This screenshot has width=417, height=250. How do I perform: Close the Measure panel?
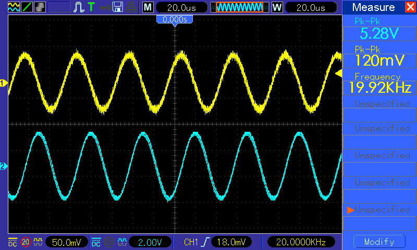pyautogui.click(x=410, y=7)
